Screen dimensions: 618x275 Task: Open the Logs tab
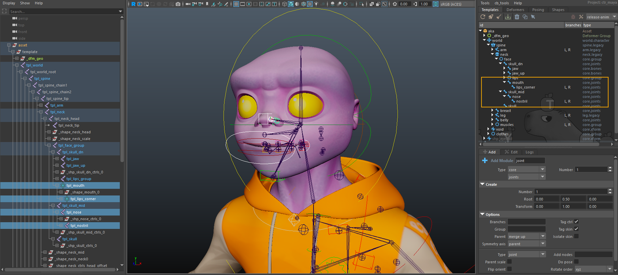coord(529,152)
